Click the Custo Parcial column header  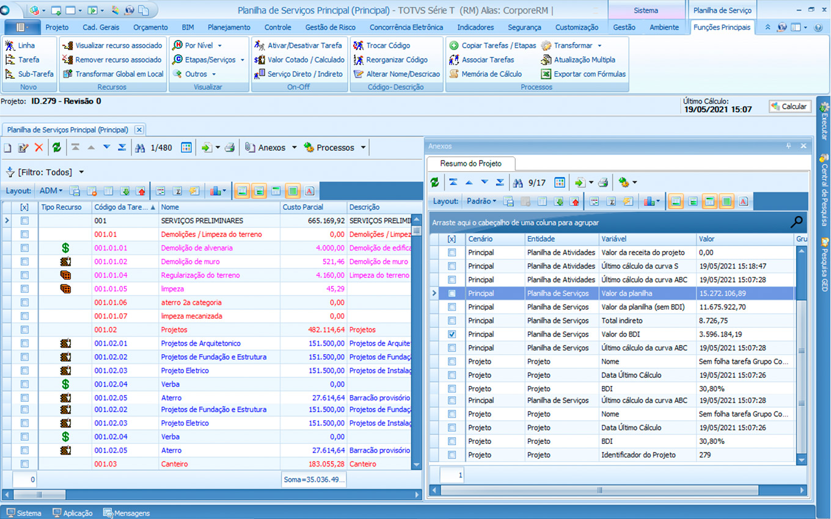(x=303, y=207)
